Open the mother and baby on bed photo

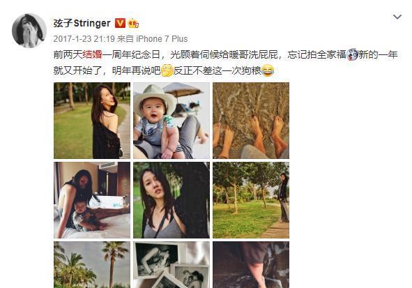point(92,200)
